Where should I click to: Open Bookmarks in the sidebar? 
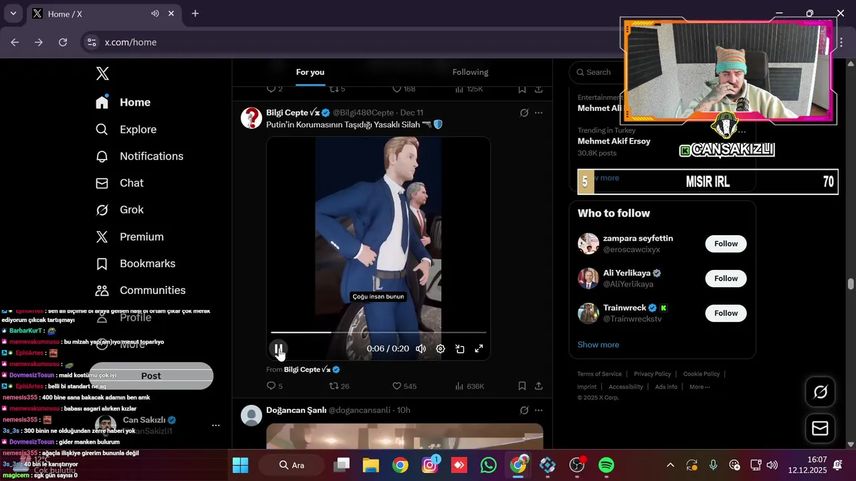tap(136, 264)
